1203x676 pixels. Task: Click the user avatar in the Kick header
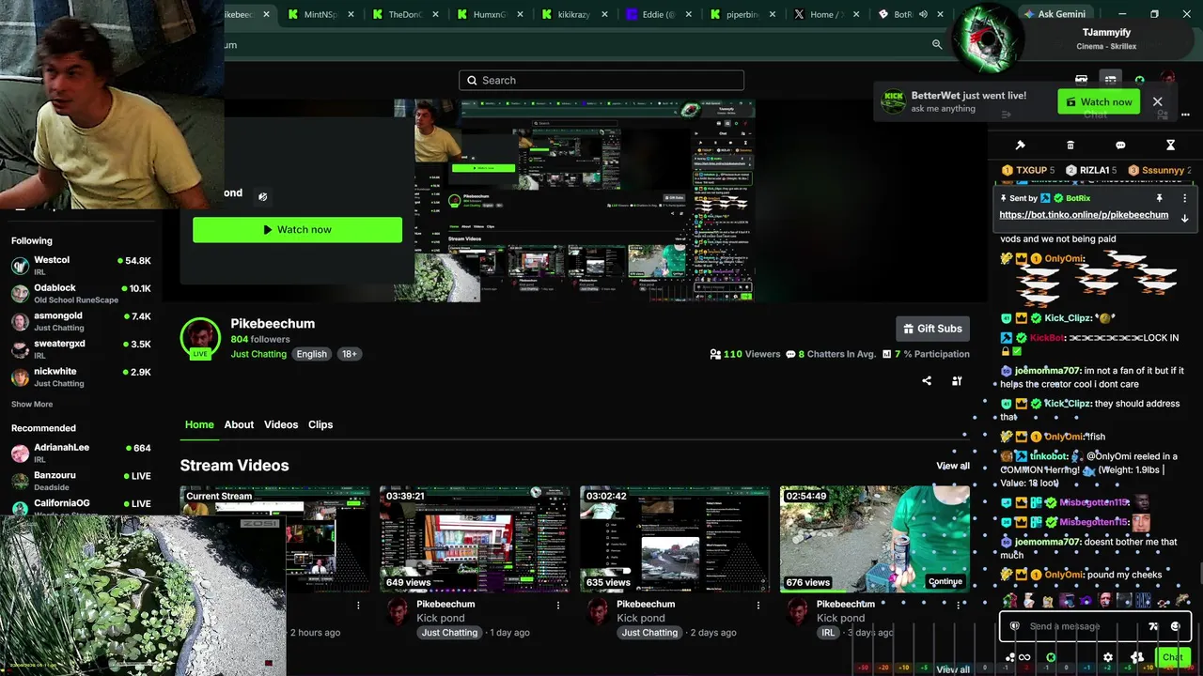pos(1167,80)
